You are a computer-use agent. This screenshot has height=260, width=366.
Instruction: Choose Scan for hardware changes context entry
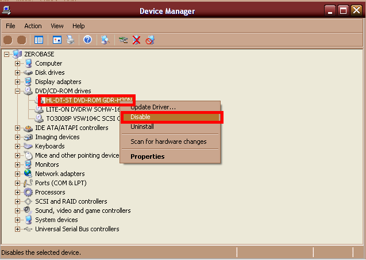[170, 142]
